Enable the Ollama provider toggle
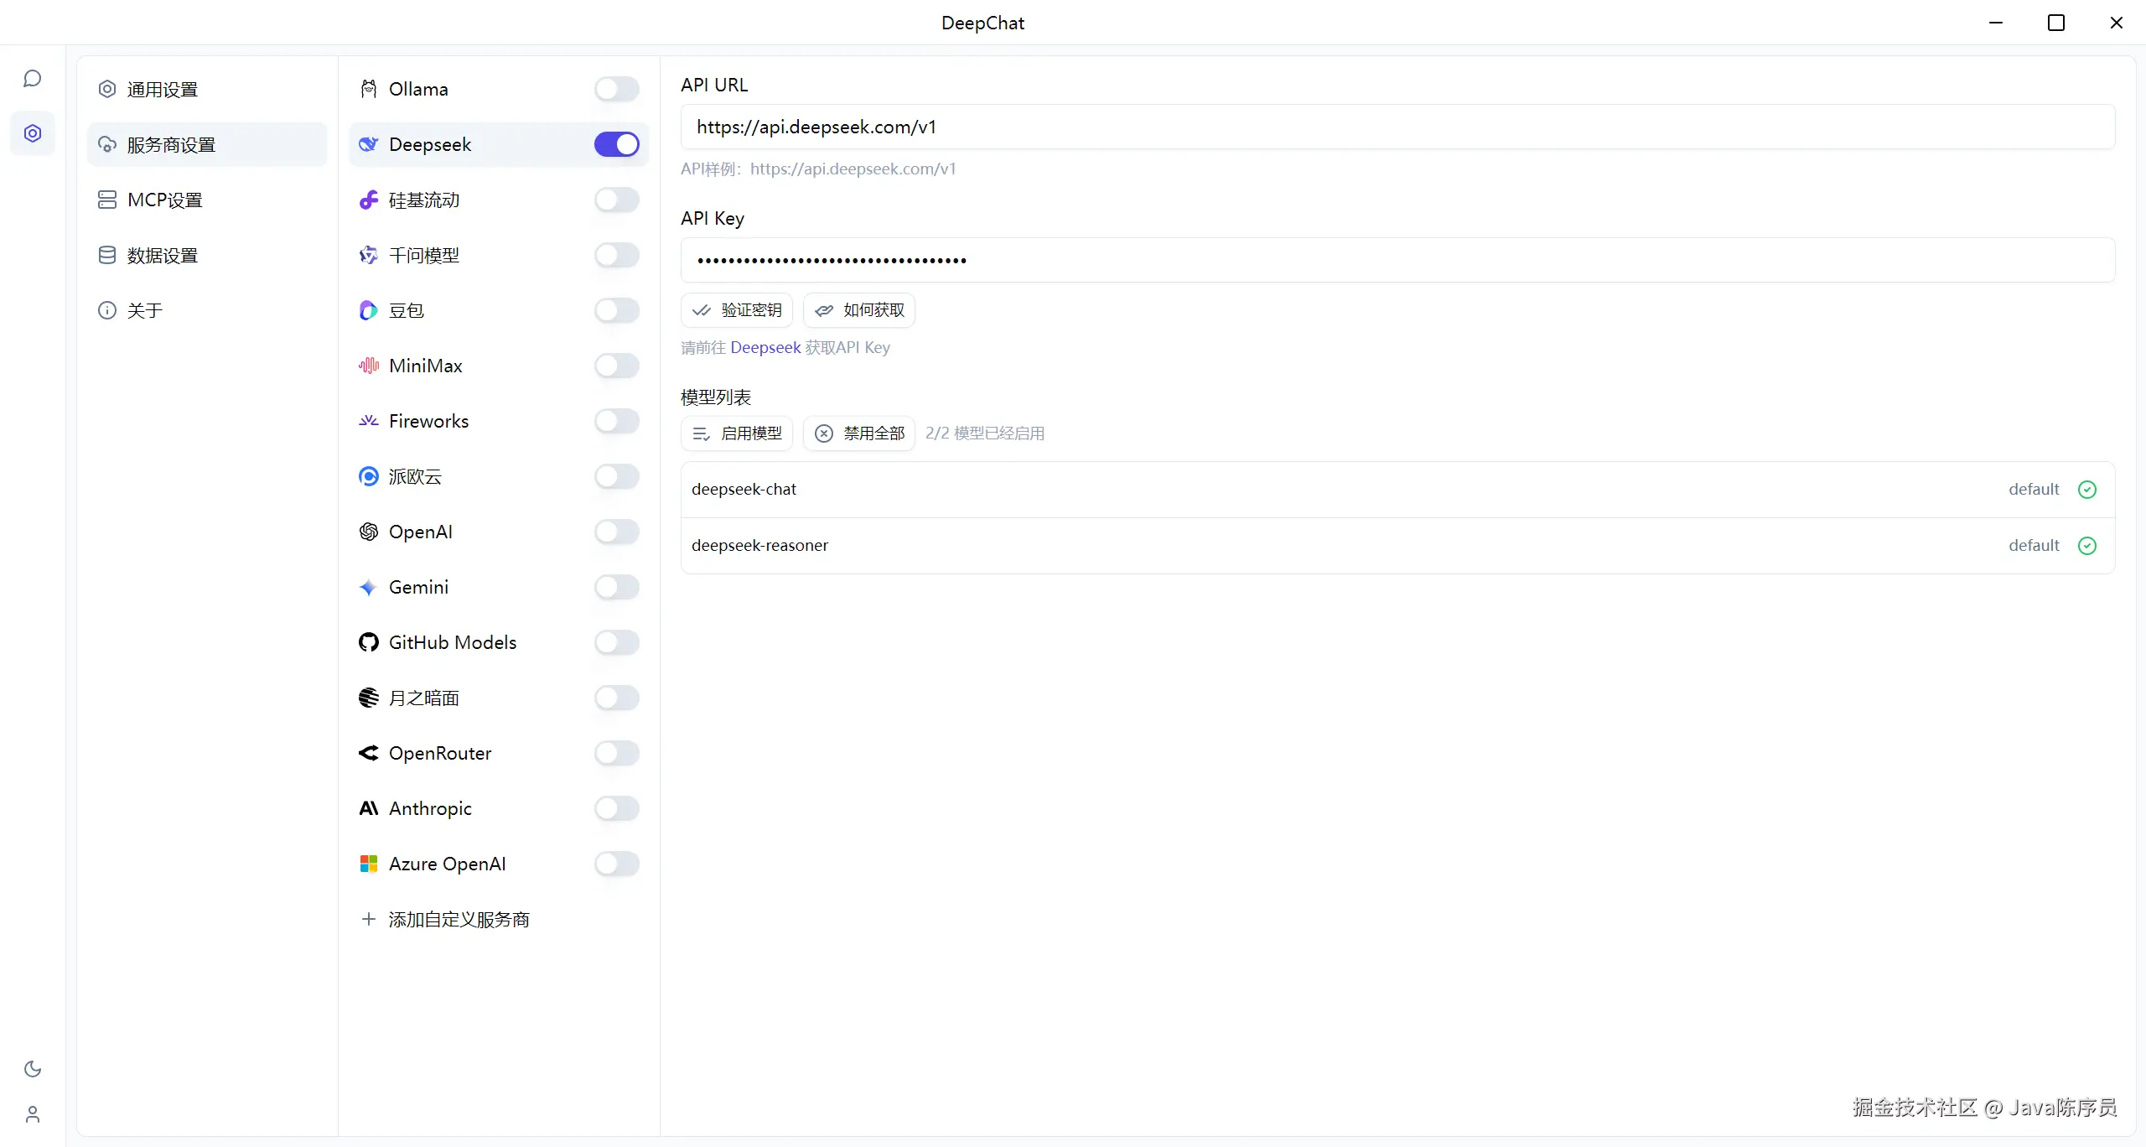The image size is (2146, 1147). tap(616, 89)
